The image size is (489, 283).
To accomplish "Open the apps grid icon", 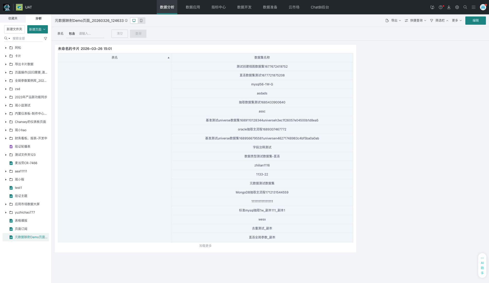I will pyautogui.click(x=474, y=7).
